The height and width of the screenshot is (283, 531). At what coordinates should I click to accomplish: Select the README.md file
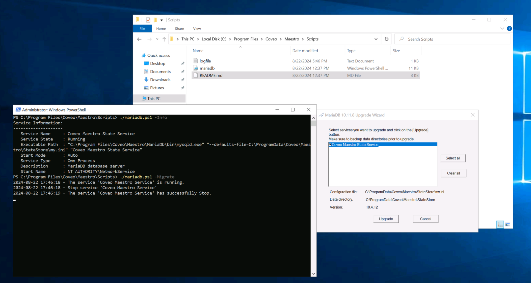tap(306, 75)
